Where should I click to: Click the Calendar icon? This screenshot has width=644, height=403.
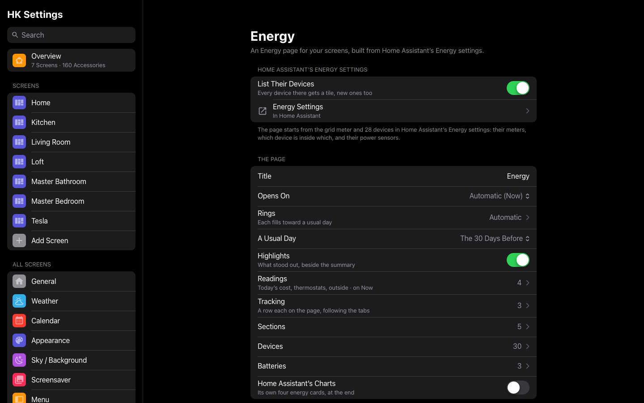point(19,321)
